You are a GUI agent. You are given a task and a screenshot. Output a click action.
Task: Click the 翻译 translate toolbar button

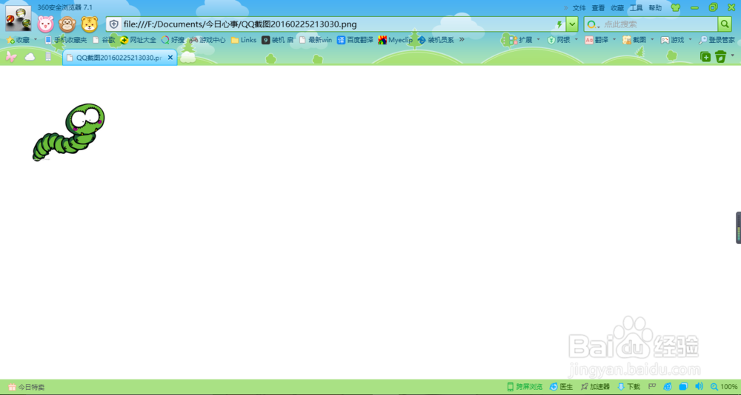click(x=597, y=40)
